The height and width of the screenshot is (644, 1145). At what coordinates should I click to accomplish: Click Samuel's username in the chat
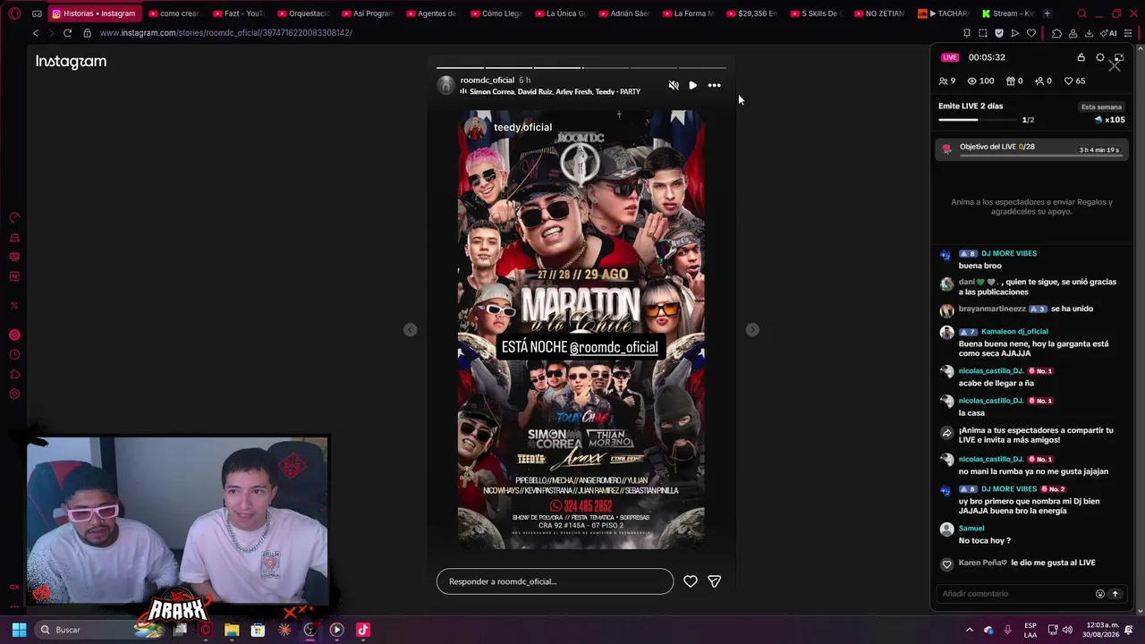click(x=971, y=529)
